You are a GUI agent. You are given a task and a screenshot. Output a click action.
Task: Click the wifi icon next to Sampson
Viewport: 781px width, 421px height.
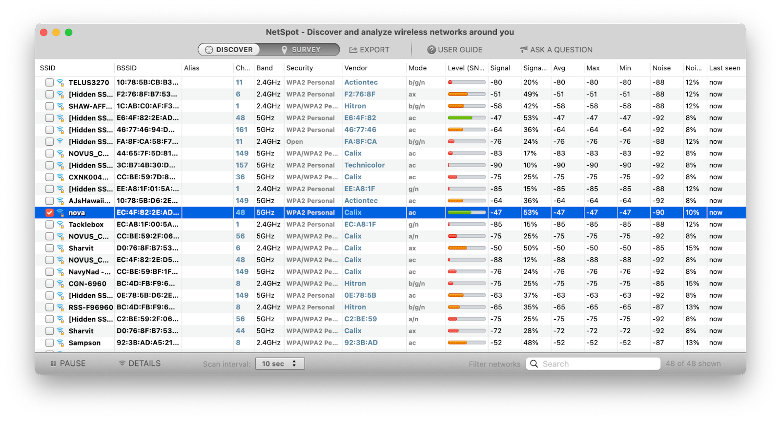pos(60,343)
